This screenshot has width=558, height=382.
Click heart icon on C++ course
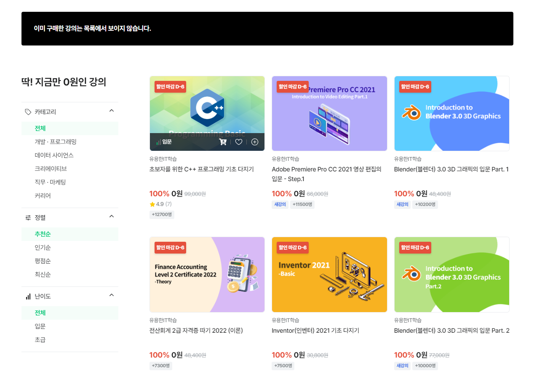(239, 142)
